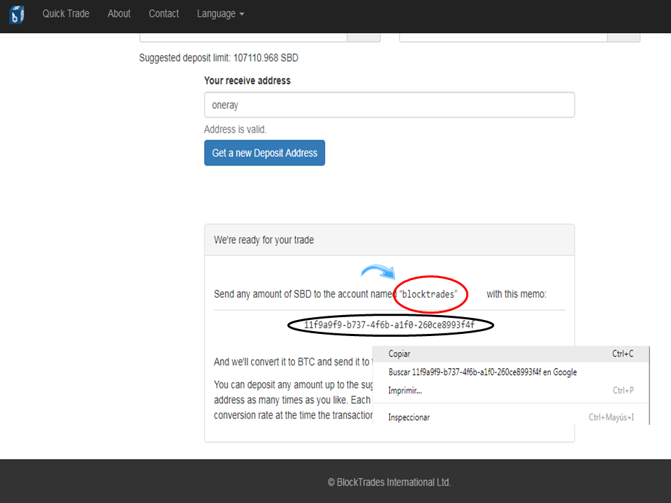
Task: Click Get a new Deposit Address button
Action: pyautogui.click(x=264, y=153)
